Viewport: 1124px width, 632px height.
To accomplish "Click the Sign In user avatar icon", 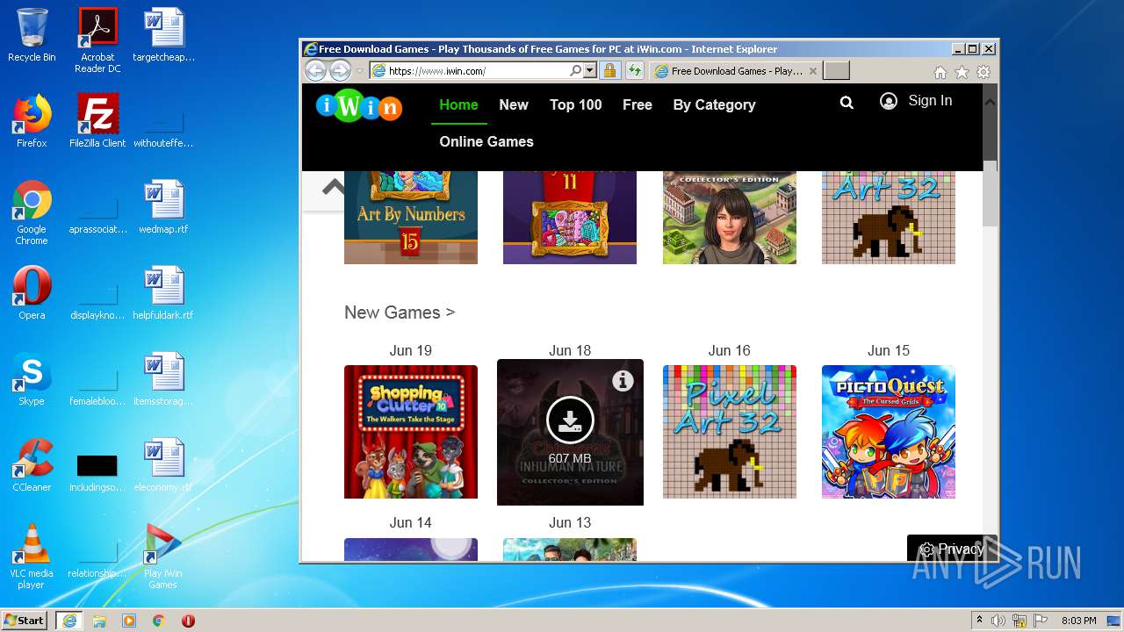I will point(889,101).
